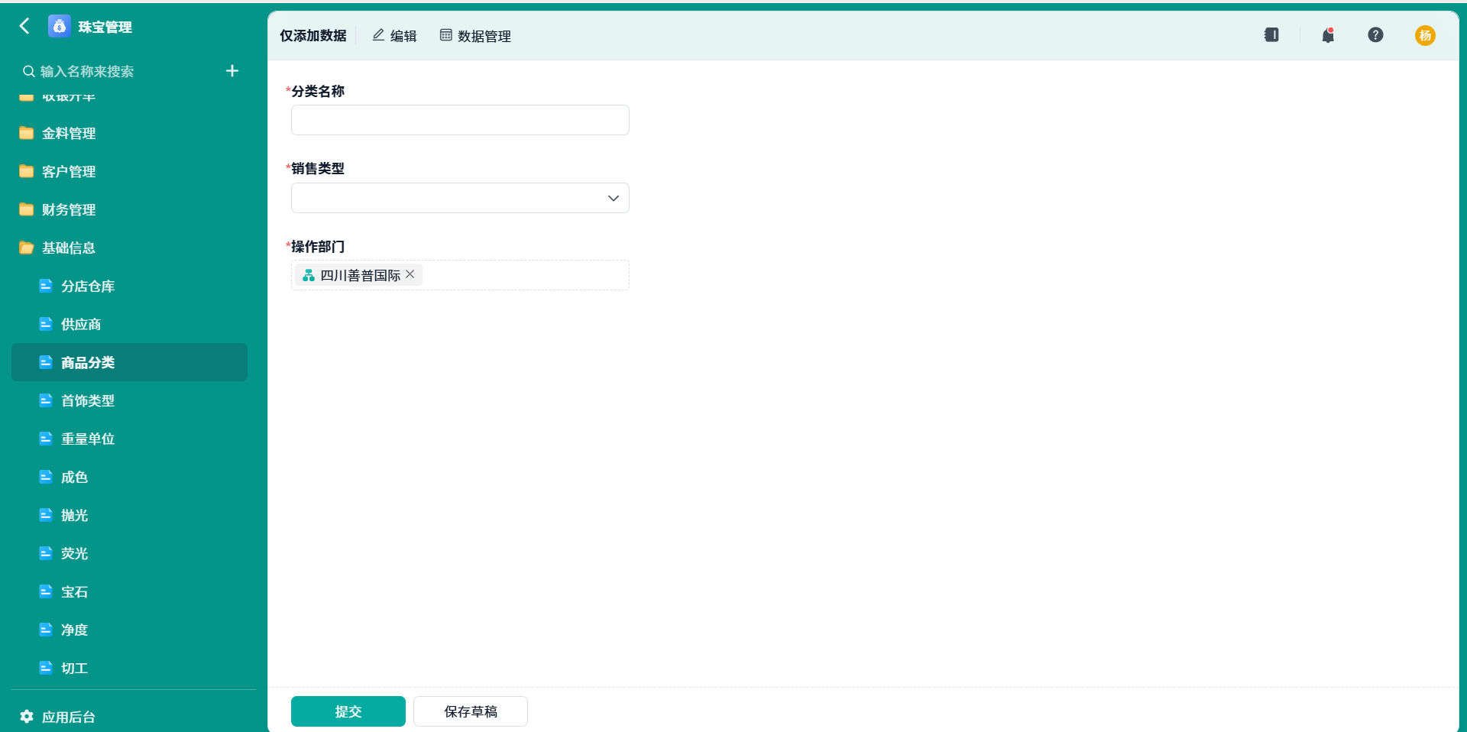Click the search magnifier icon

(28, 71)
